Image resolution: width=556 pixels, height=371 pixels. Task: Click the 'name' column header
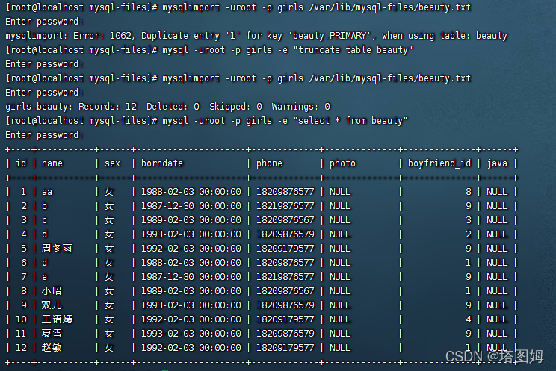[x=52, y=163]
